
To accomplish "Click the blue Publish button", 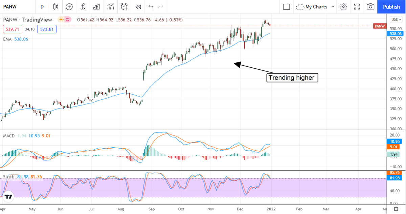I will 391,7.
